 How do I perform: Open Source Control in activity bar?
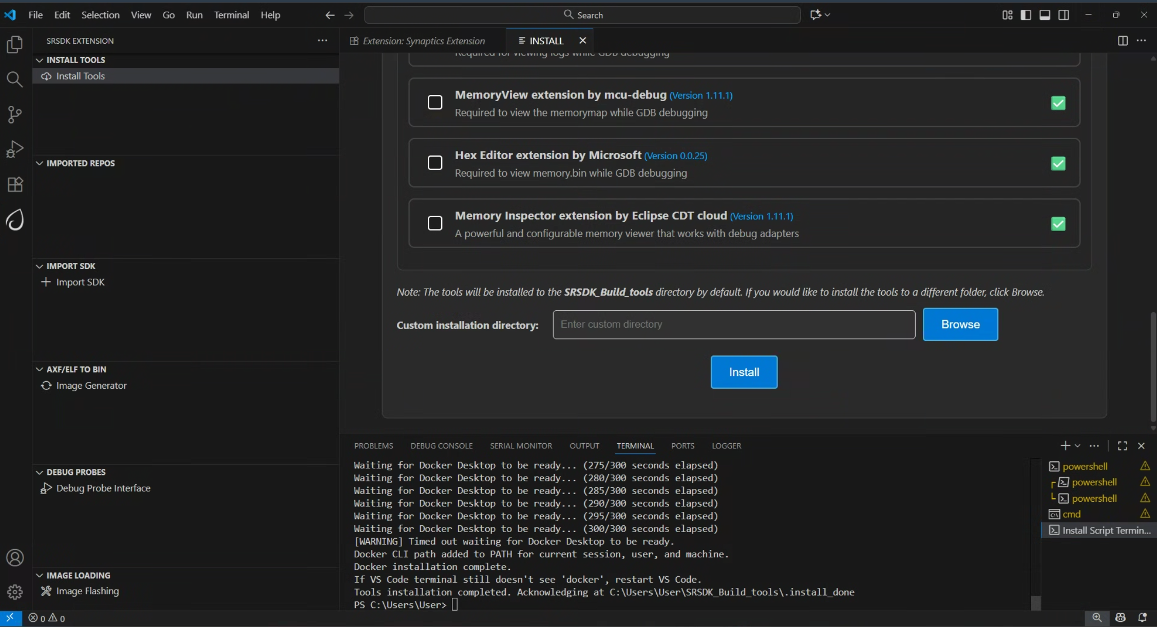click(15, 114)
